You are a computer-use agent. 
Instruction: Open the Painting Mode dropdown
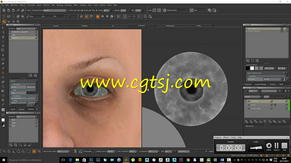click(56, 11)
